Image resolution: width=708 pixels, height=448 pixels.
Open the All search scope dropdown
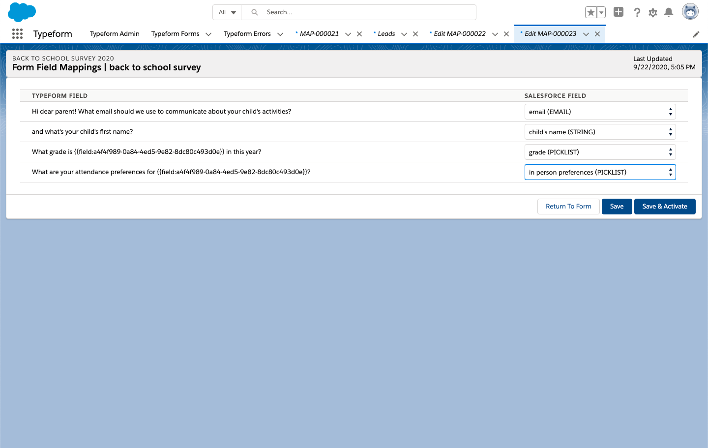227,12
